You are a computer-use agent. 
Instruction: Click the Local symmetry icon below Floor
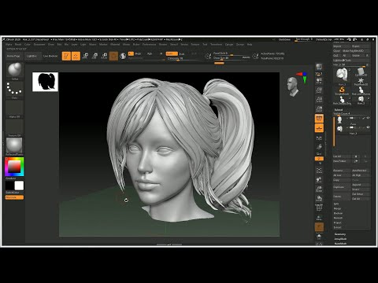pos(319,138)
